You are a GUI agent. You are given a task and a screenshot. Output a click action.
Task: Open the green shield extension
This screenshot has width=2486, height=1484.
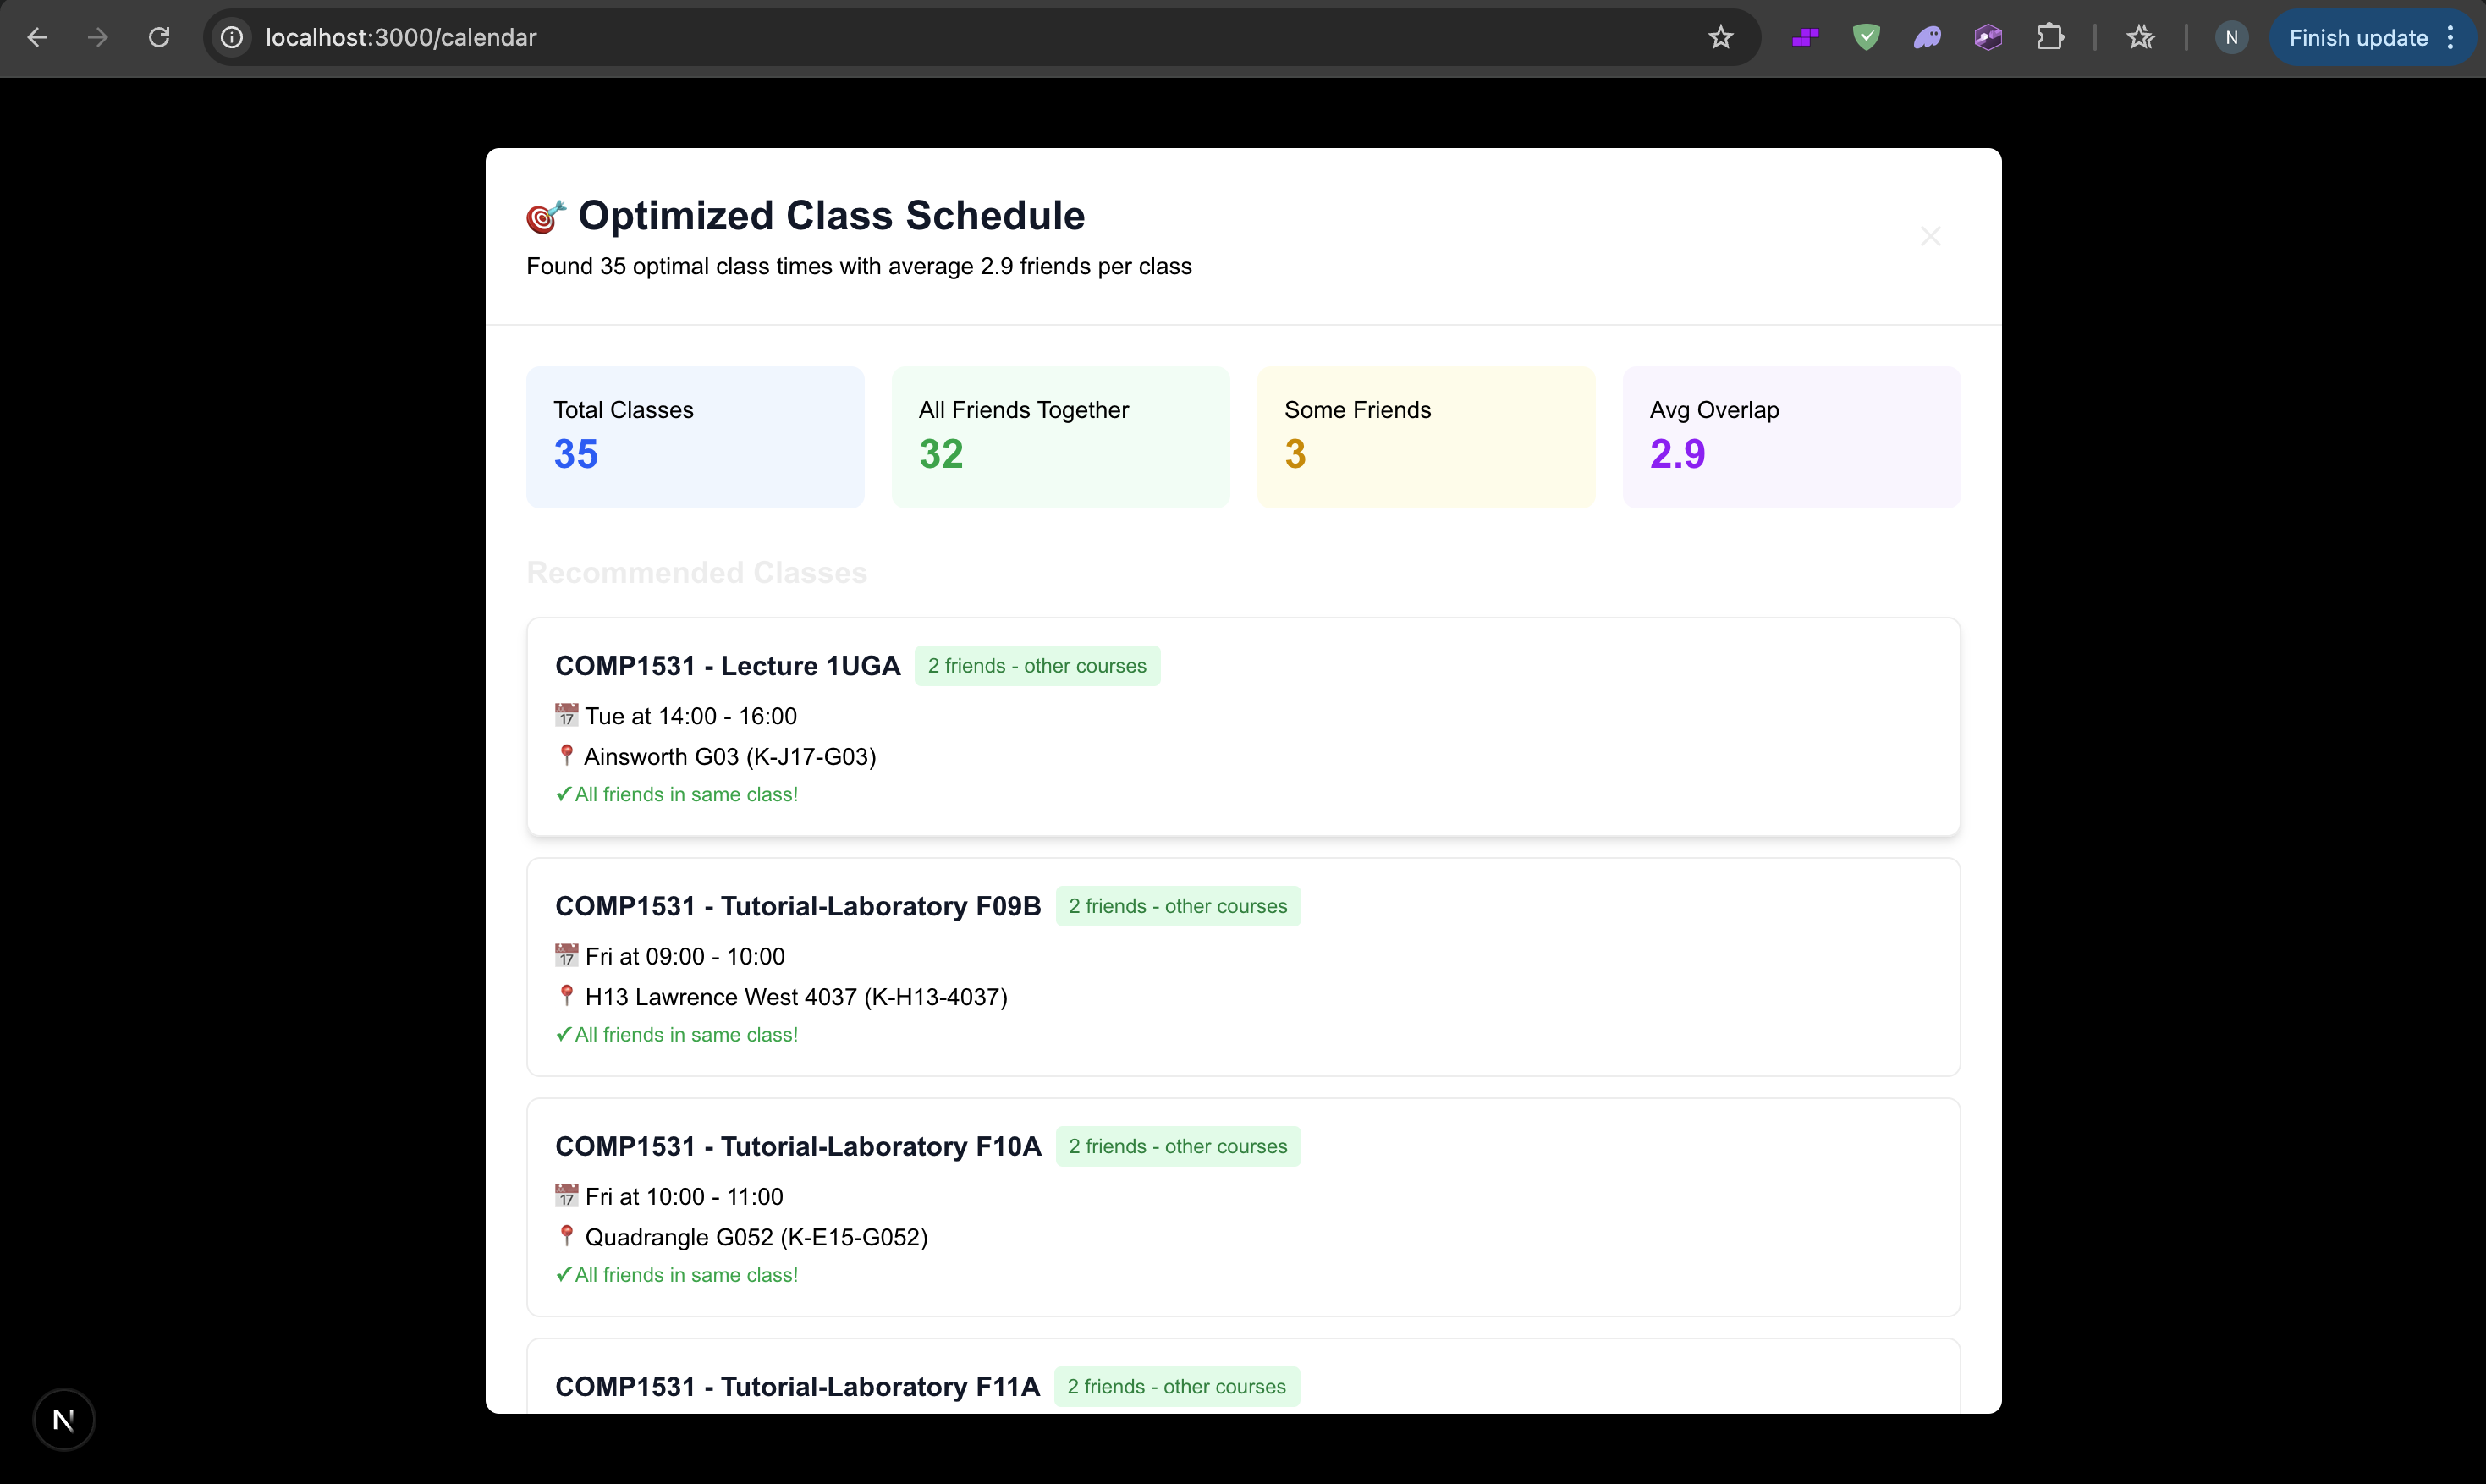click(x=1866, y=38)
